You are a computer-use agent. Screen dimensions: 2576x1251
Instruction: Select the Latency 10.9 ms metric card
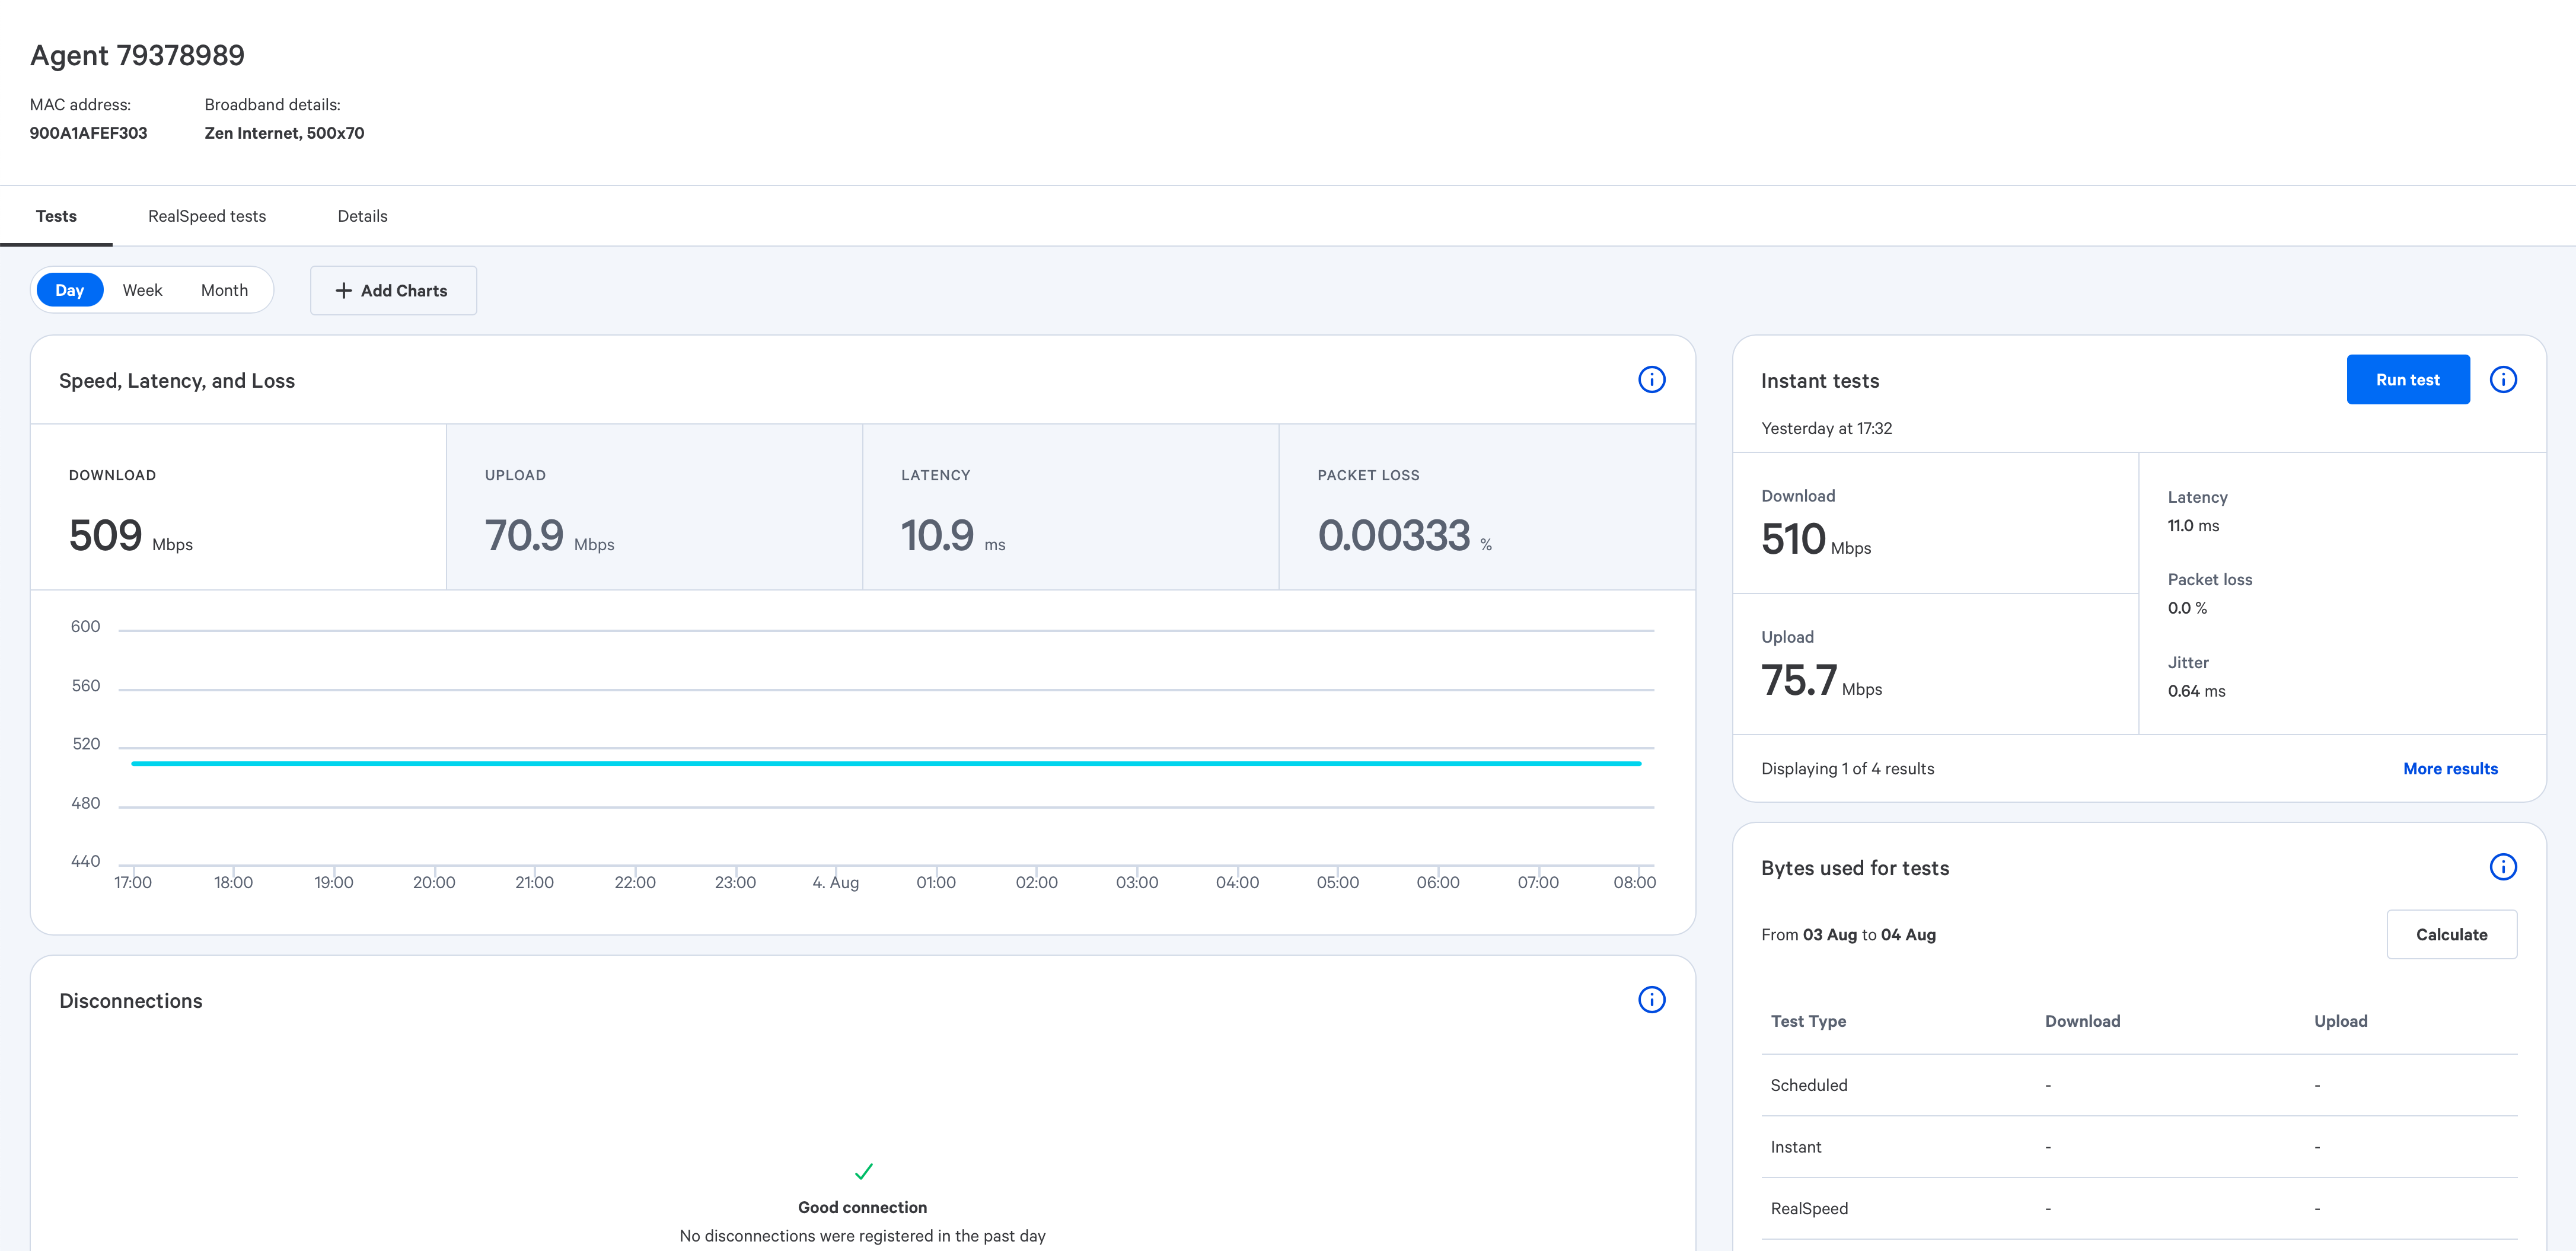(x=1070, y=507)
